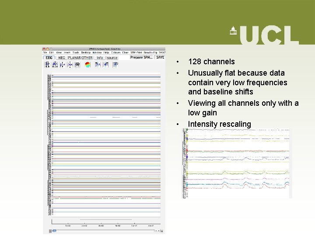
Task: Minimize the SPM8 Graphics window
Action: click(x=48, y=49)
